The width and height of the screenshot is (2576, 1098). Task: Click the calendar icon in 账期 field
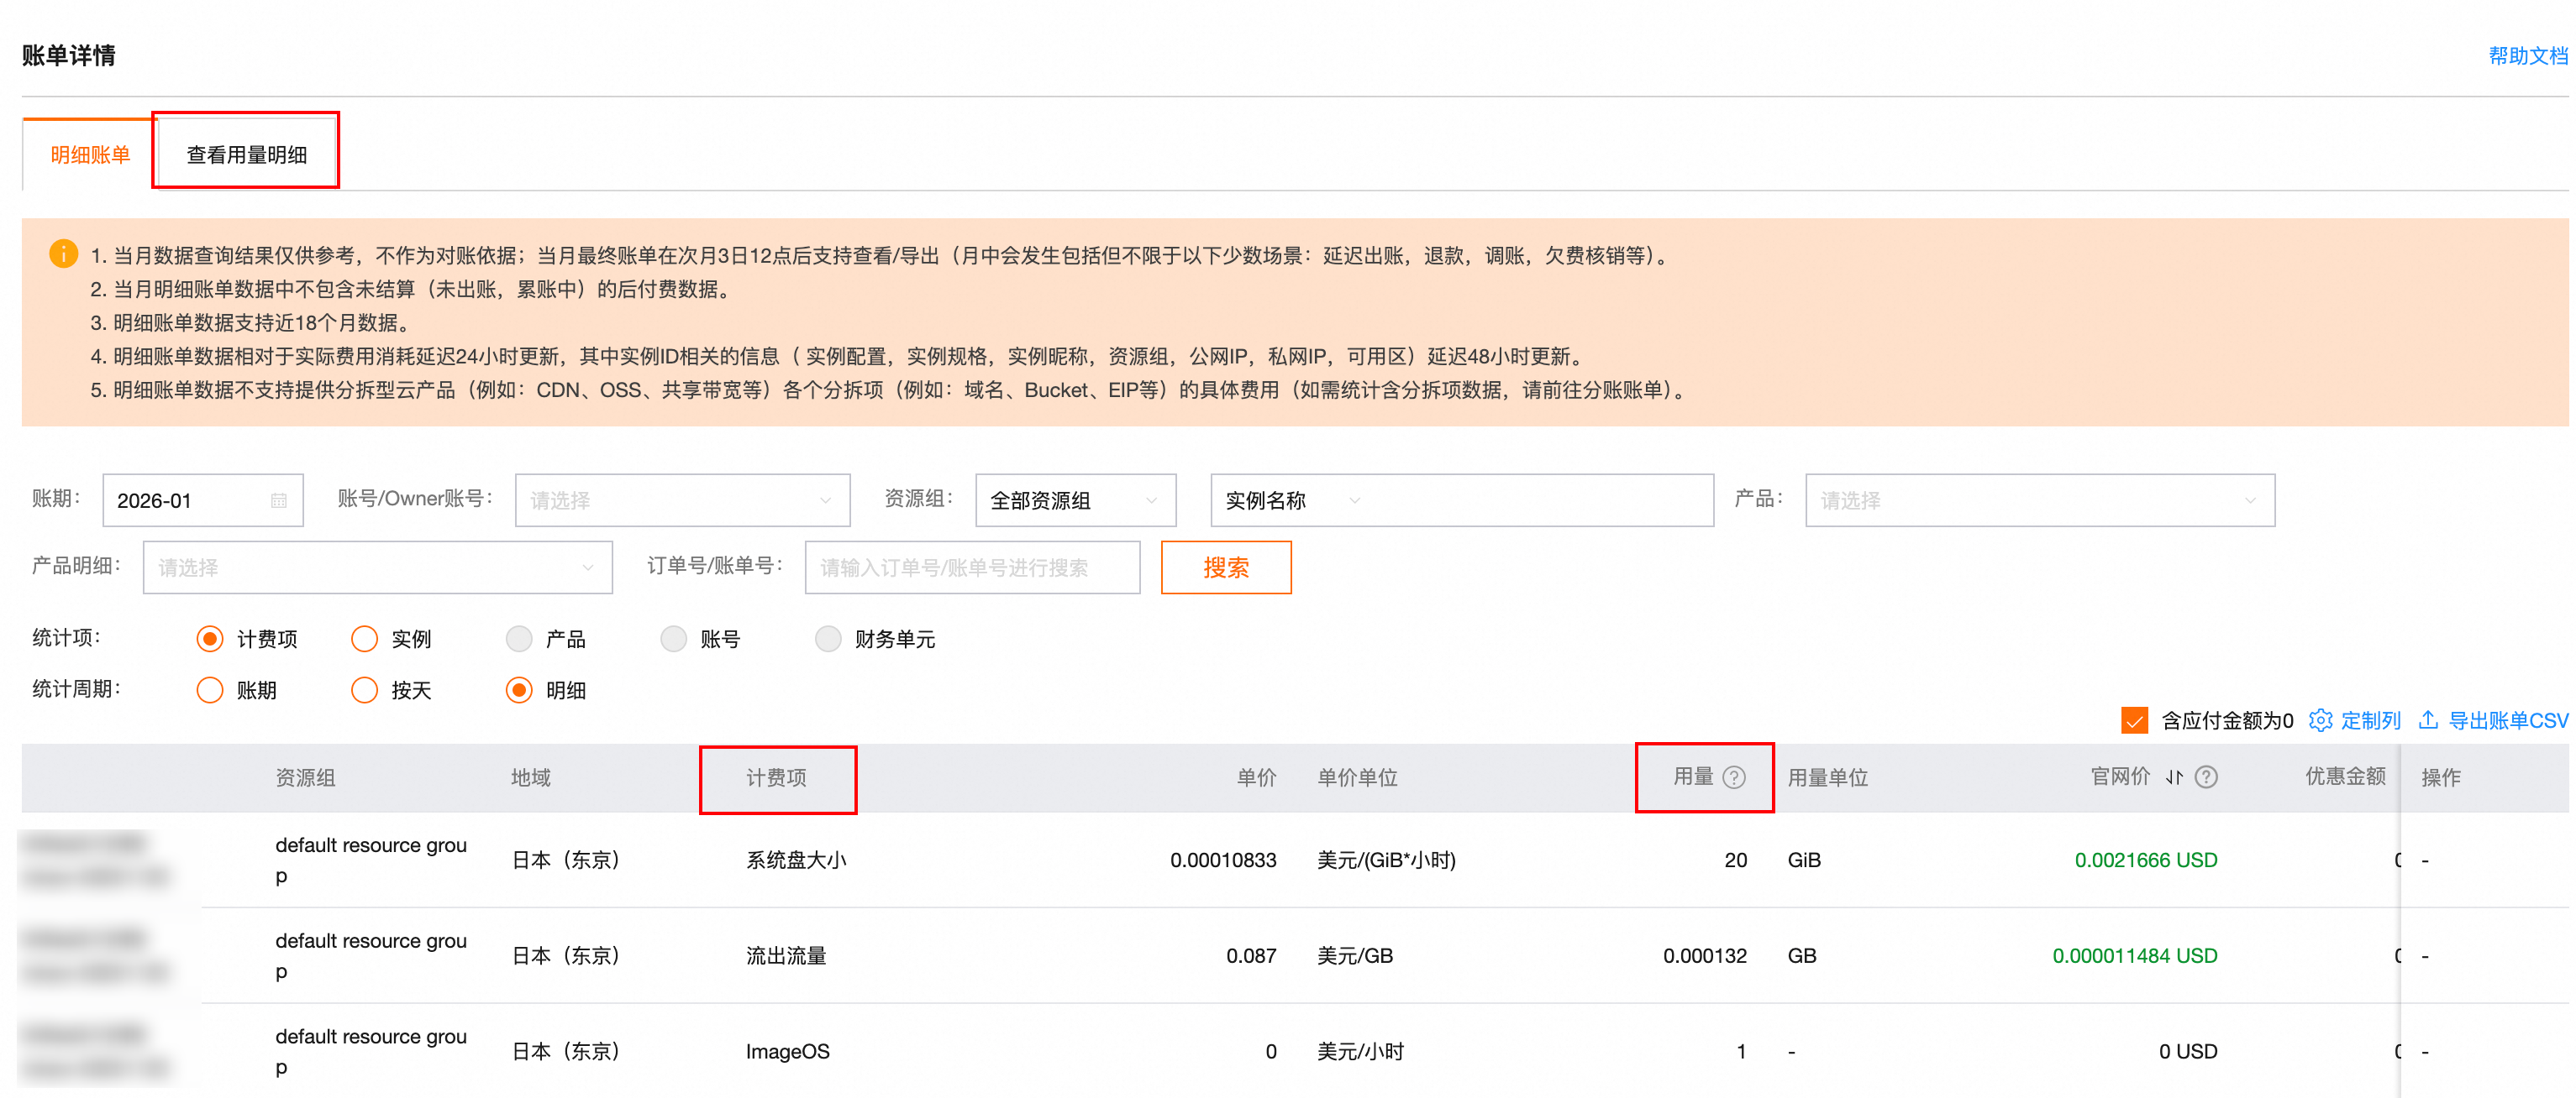pos(278,500)
